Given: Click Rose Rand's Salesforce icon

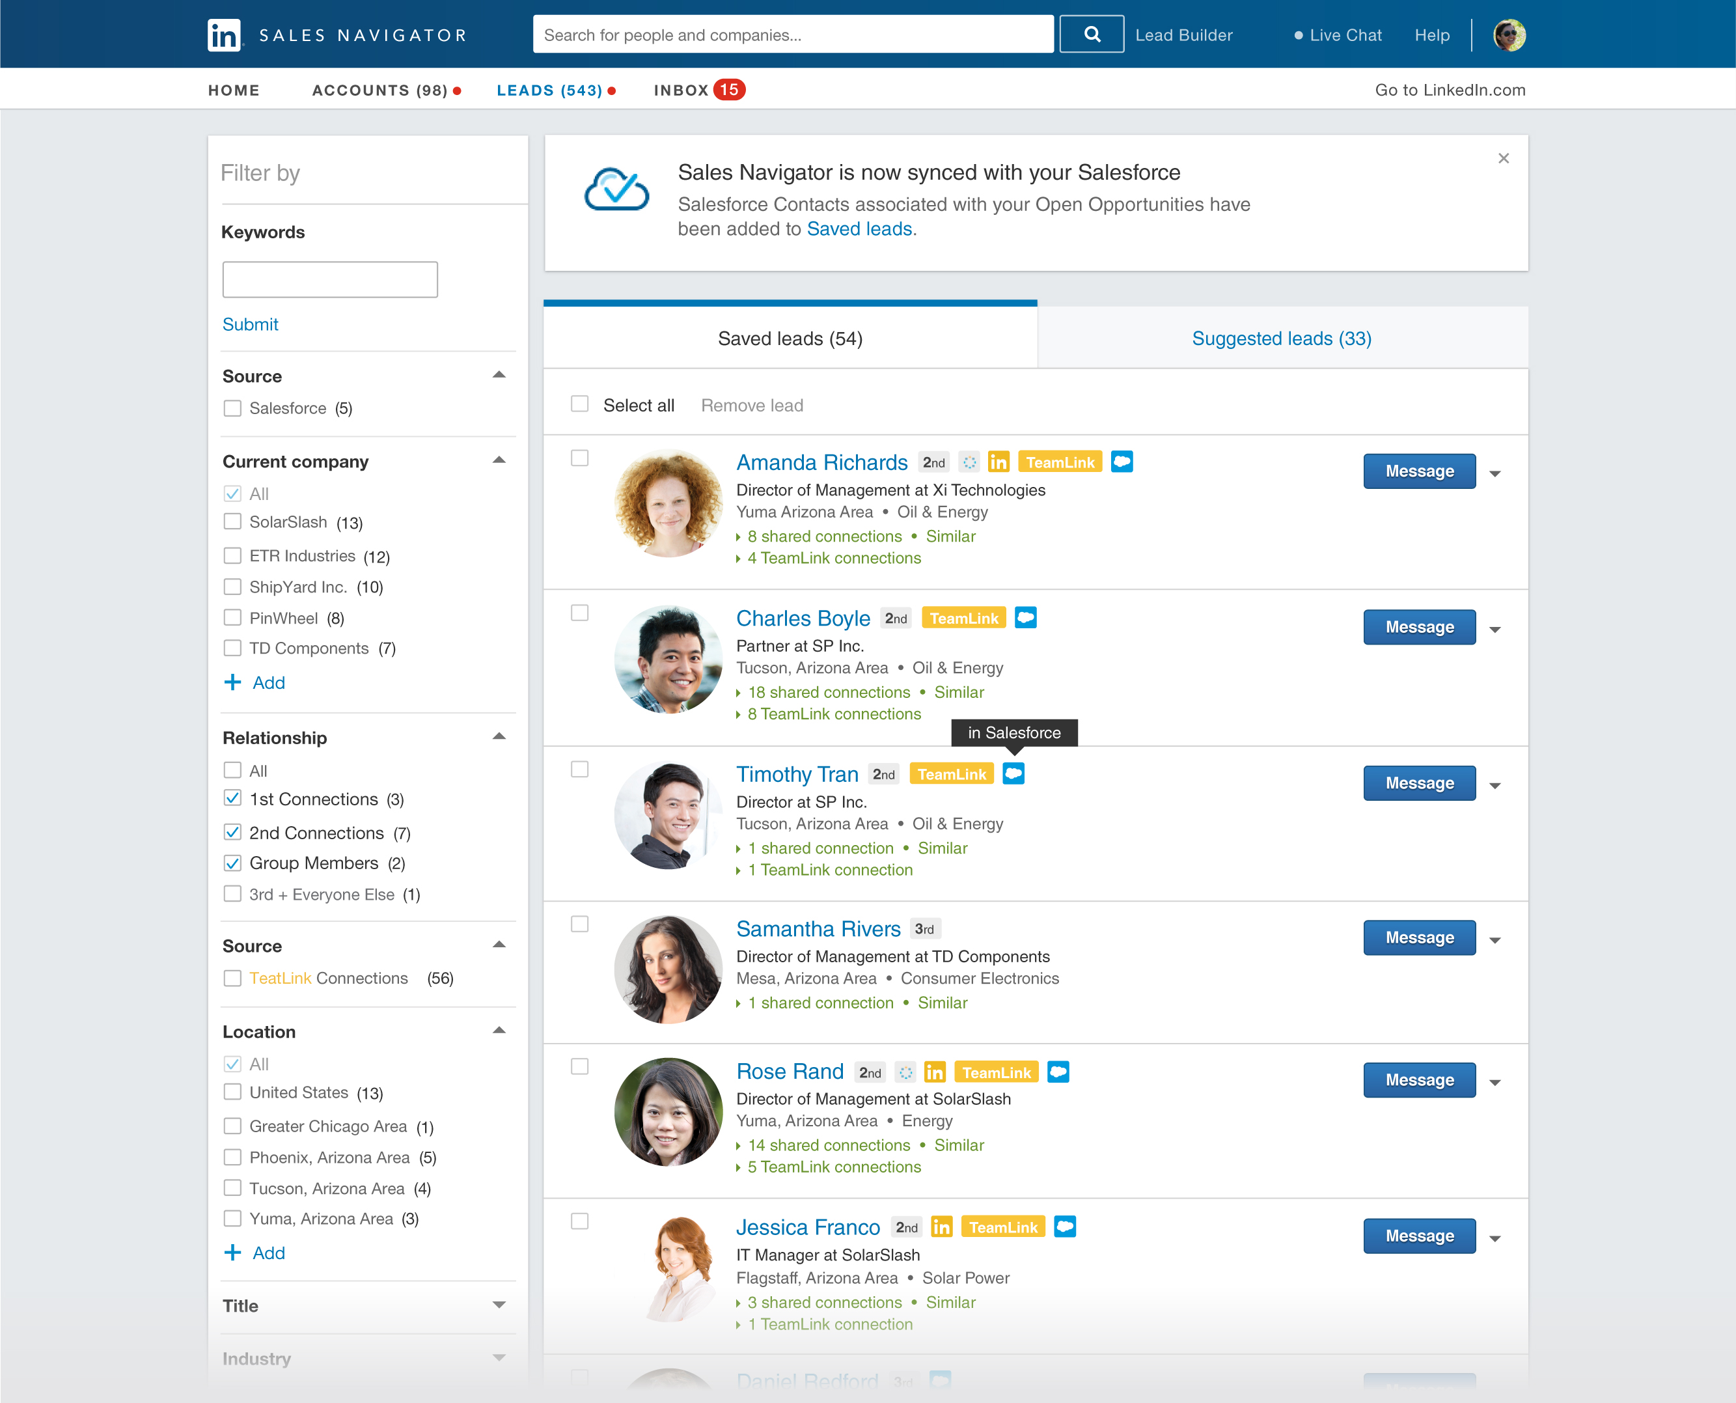Looking at the screenshot, I should (x=1058, y=1072).
